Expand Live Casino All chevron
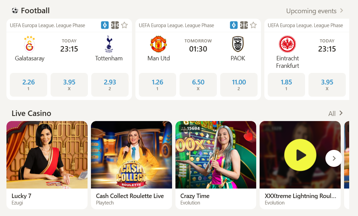This screenshot has height=216, width=358. pyautogui.click(x=341, y=113)
